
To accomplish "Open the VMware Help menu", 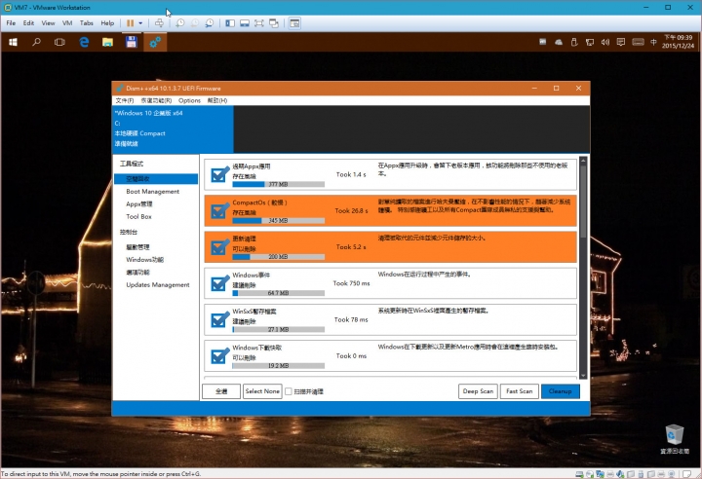I will [x=107, y=23].
